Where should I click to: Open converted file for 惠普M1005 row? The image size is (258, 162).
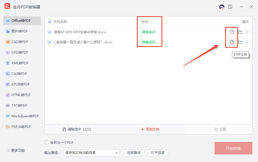click(232, 32)
